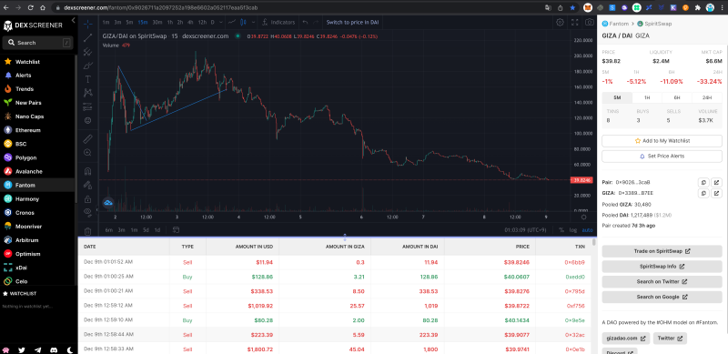This screenshot has width=728, height=354.
Task: Open the emoji icons tool
Action: (x=87, y=120)
